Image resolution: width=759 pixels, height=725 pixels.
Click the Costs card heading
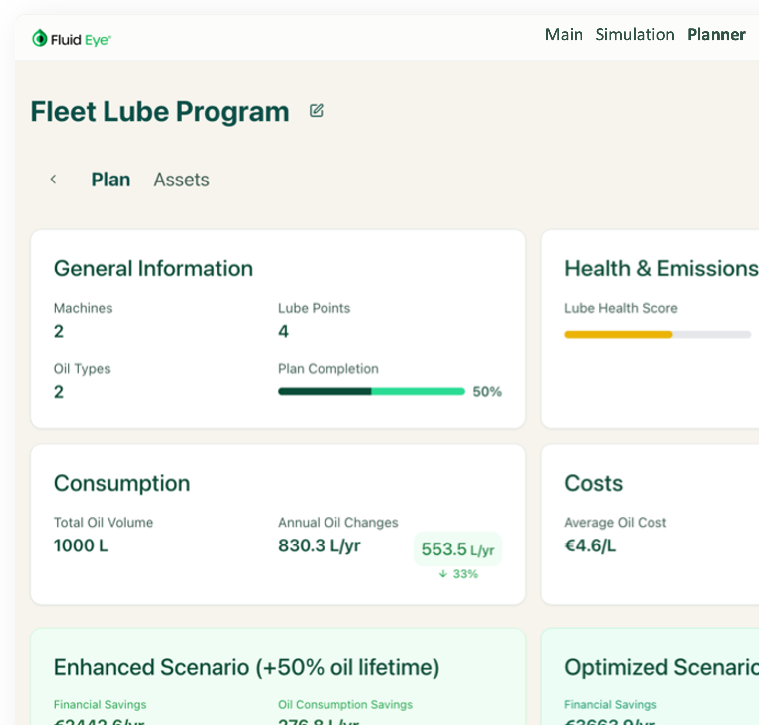pos(593,483)
